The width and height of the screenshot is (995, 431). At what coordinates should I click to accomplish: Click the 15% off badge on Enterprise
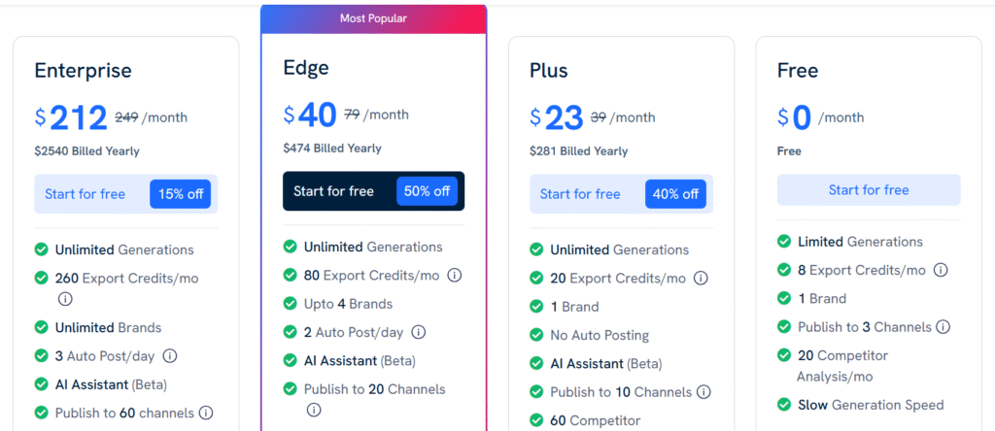click(x=181, y=194)
